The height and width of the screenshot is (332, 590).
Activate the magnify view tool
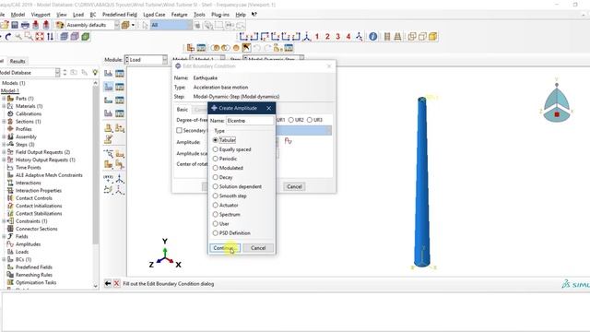coord(18,37)
